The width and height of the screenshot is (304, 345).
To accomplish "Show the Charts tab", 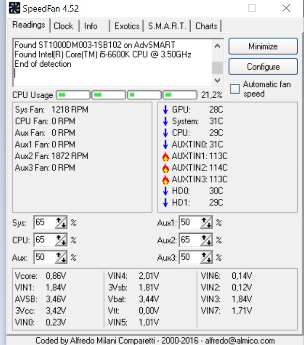I will [x=206, y=26].
